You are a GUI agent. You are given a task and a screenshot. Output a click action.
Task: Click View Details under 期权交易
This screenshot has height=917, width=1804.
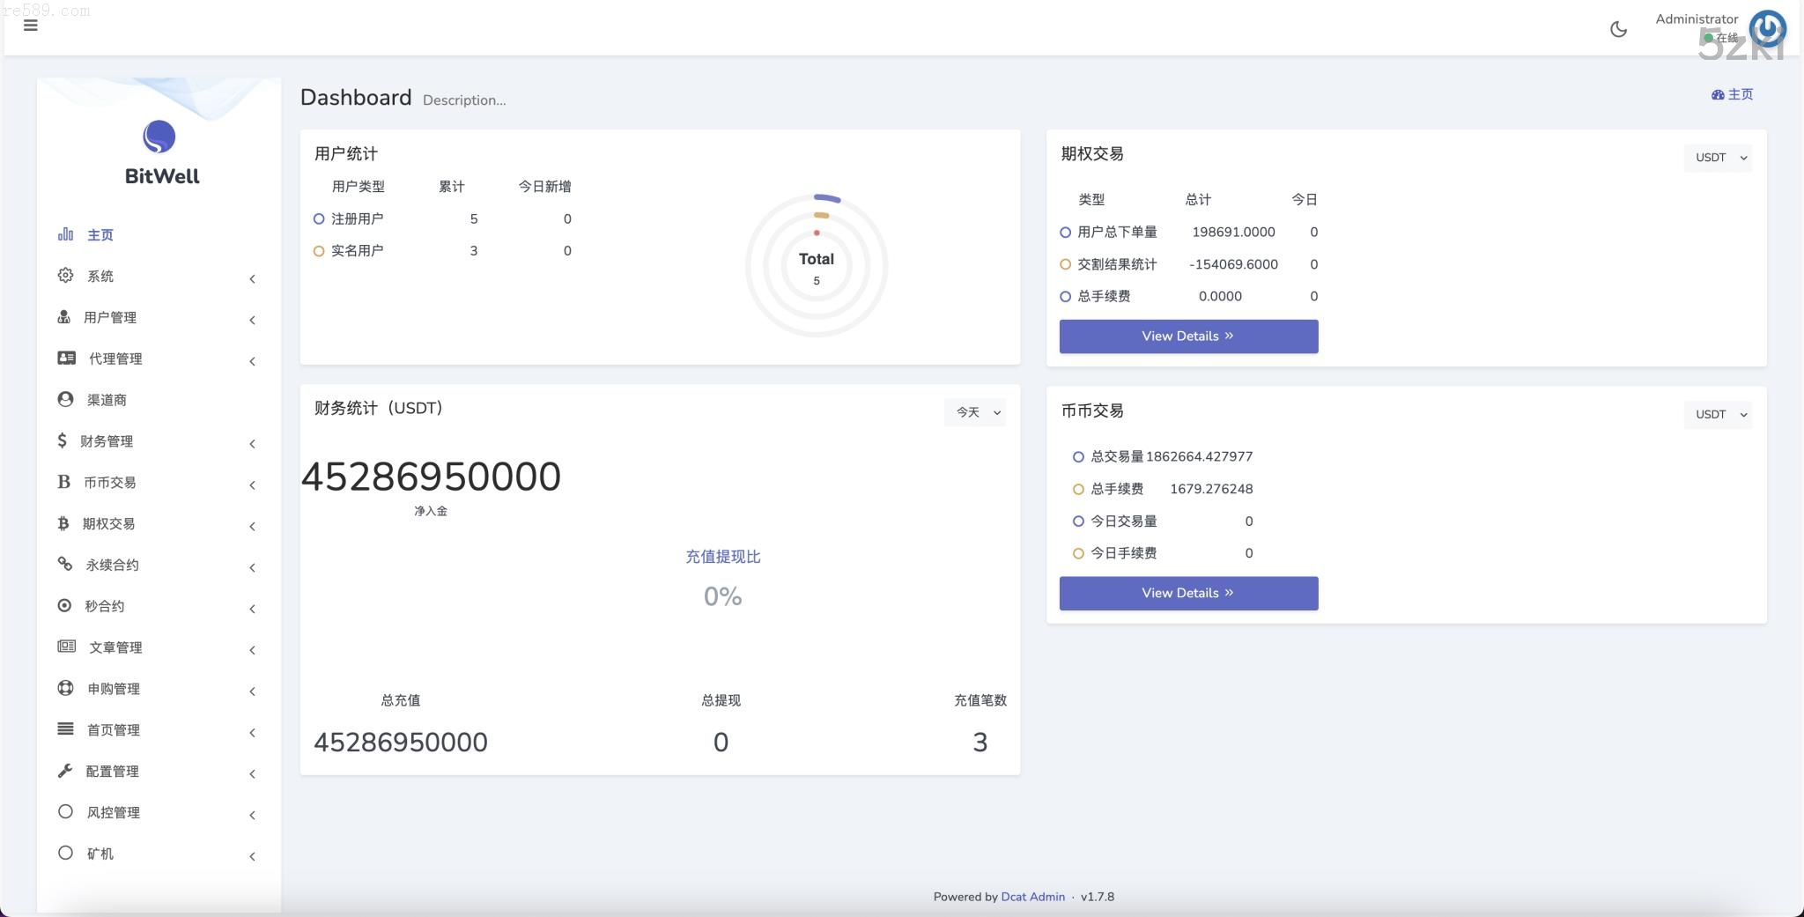(x=1187, y=336)
